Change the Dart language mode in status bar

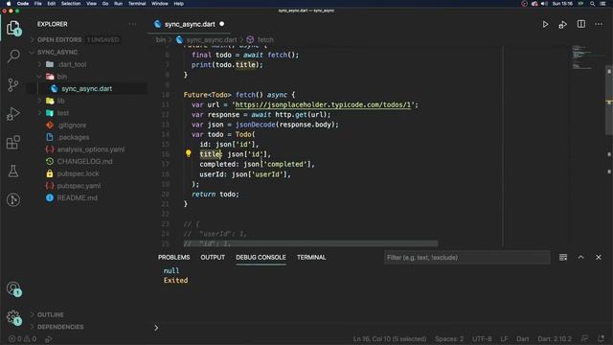tap(522, 339)
